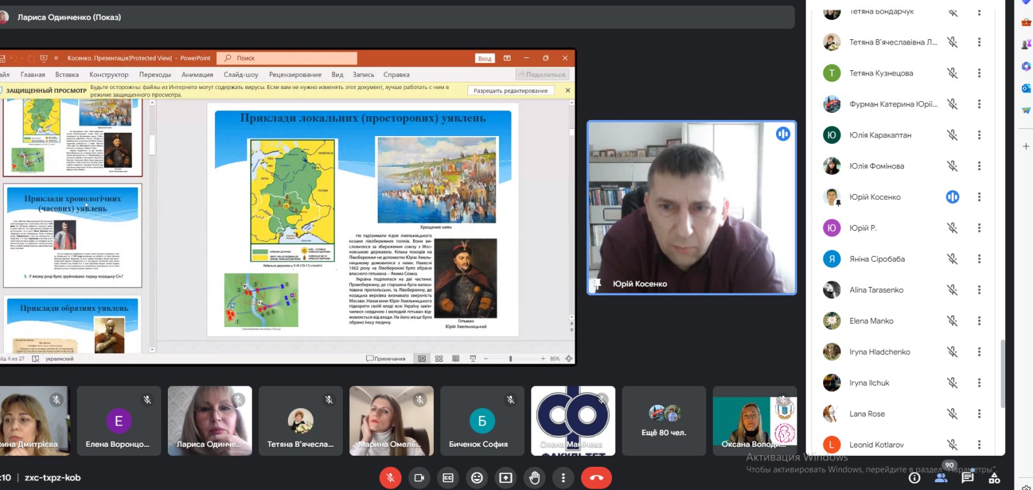Viewport: 1033px width, 490px height.
Task: Click the present screen icon
Action: (x=506, y=478)
